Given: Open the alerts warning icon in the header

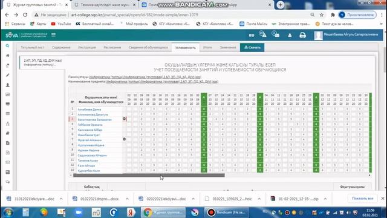Looking at the screenshot, I should click(x=263, y=35).
